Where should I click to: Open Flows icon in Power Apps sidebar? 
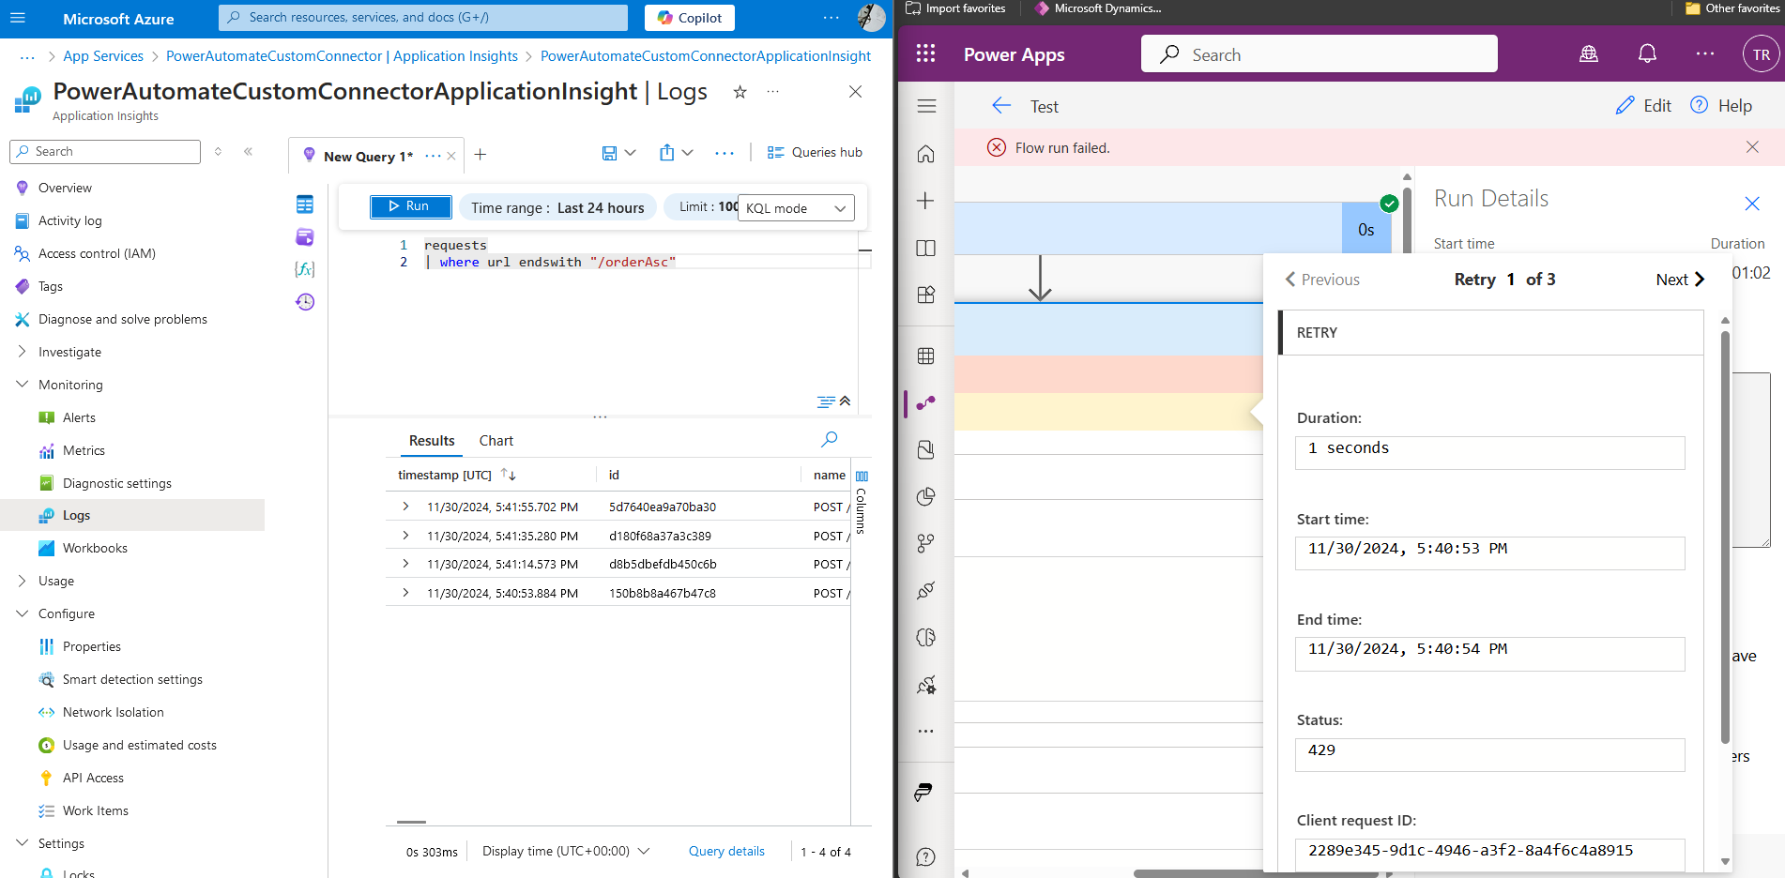tap(926, 403)
